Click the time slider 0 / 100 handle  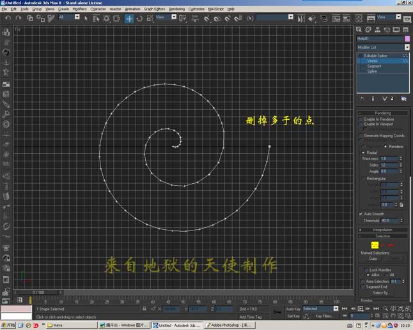pyautogui.click(x=38, y=292)
